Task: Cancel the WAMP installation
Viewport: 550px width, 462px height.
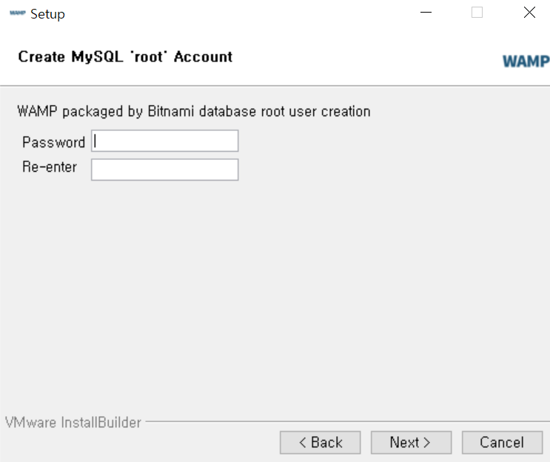Action: (503, 443)
